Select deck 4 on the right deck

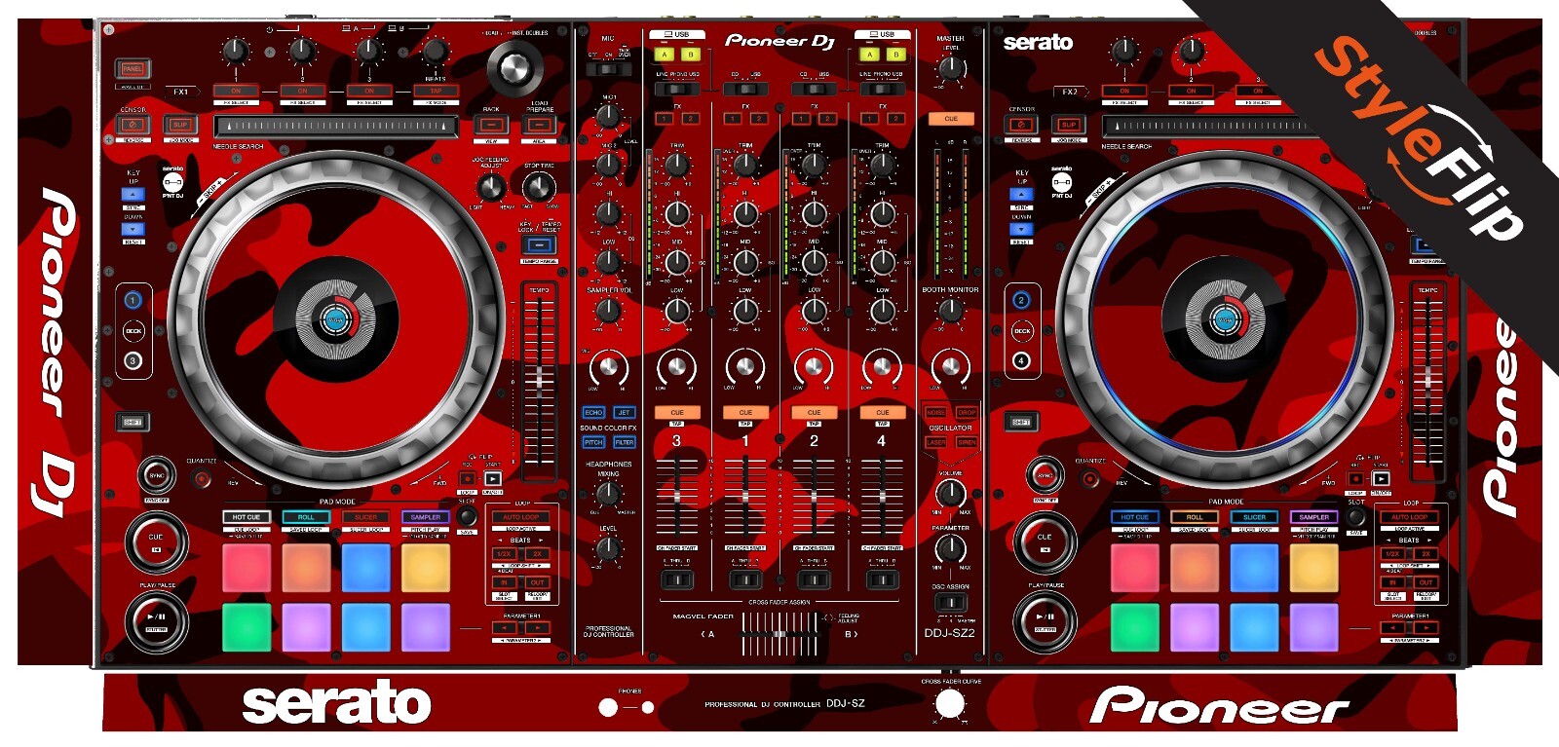click(x=1021, y=361)
